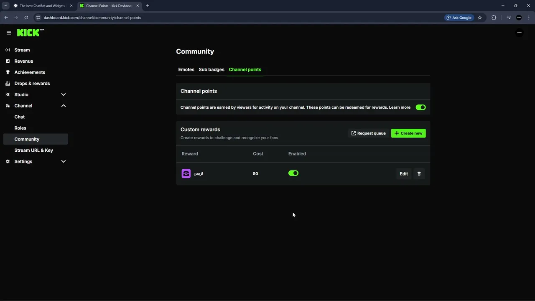This screenshot has height=301, width=535.
Task: Follow the Learn more link
Action: (x=400, y=107)
